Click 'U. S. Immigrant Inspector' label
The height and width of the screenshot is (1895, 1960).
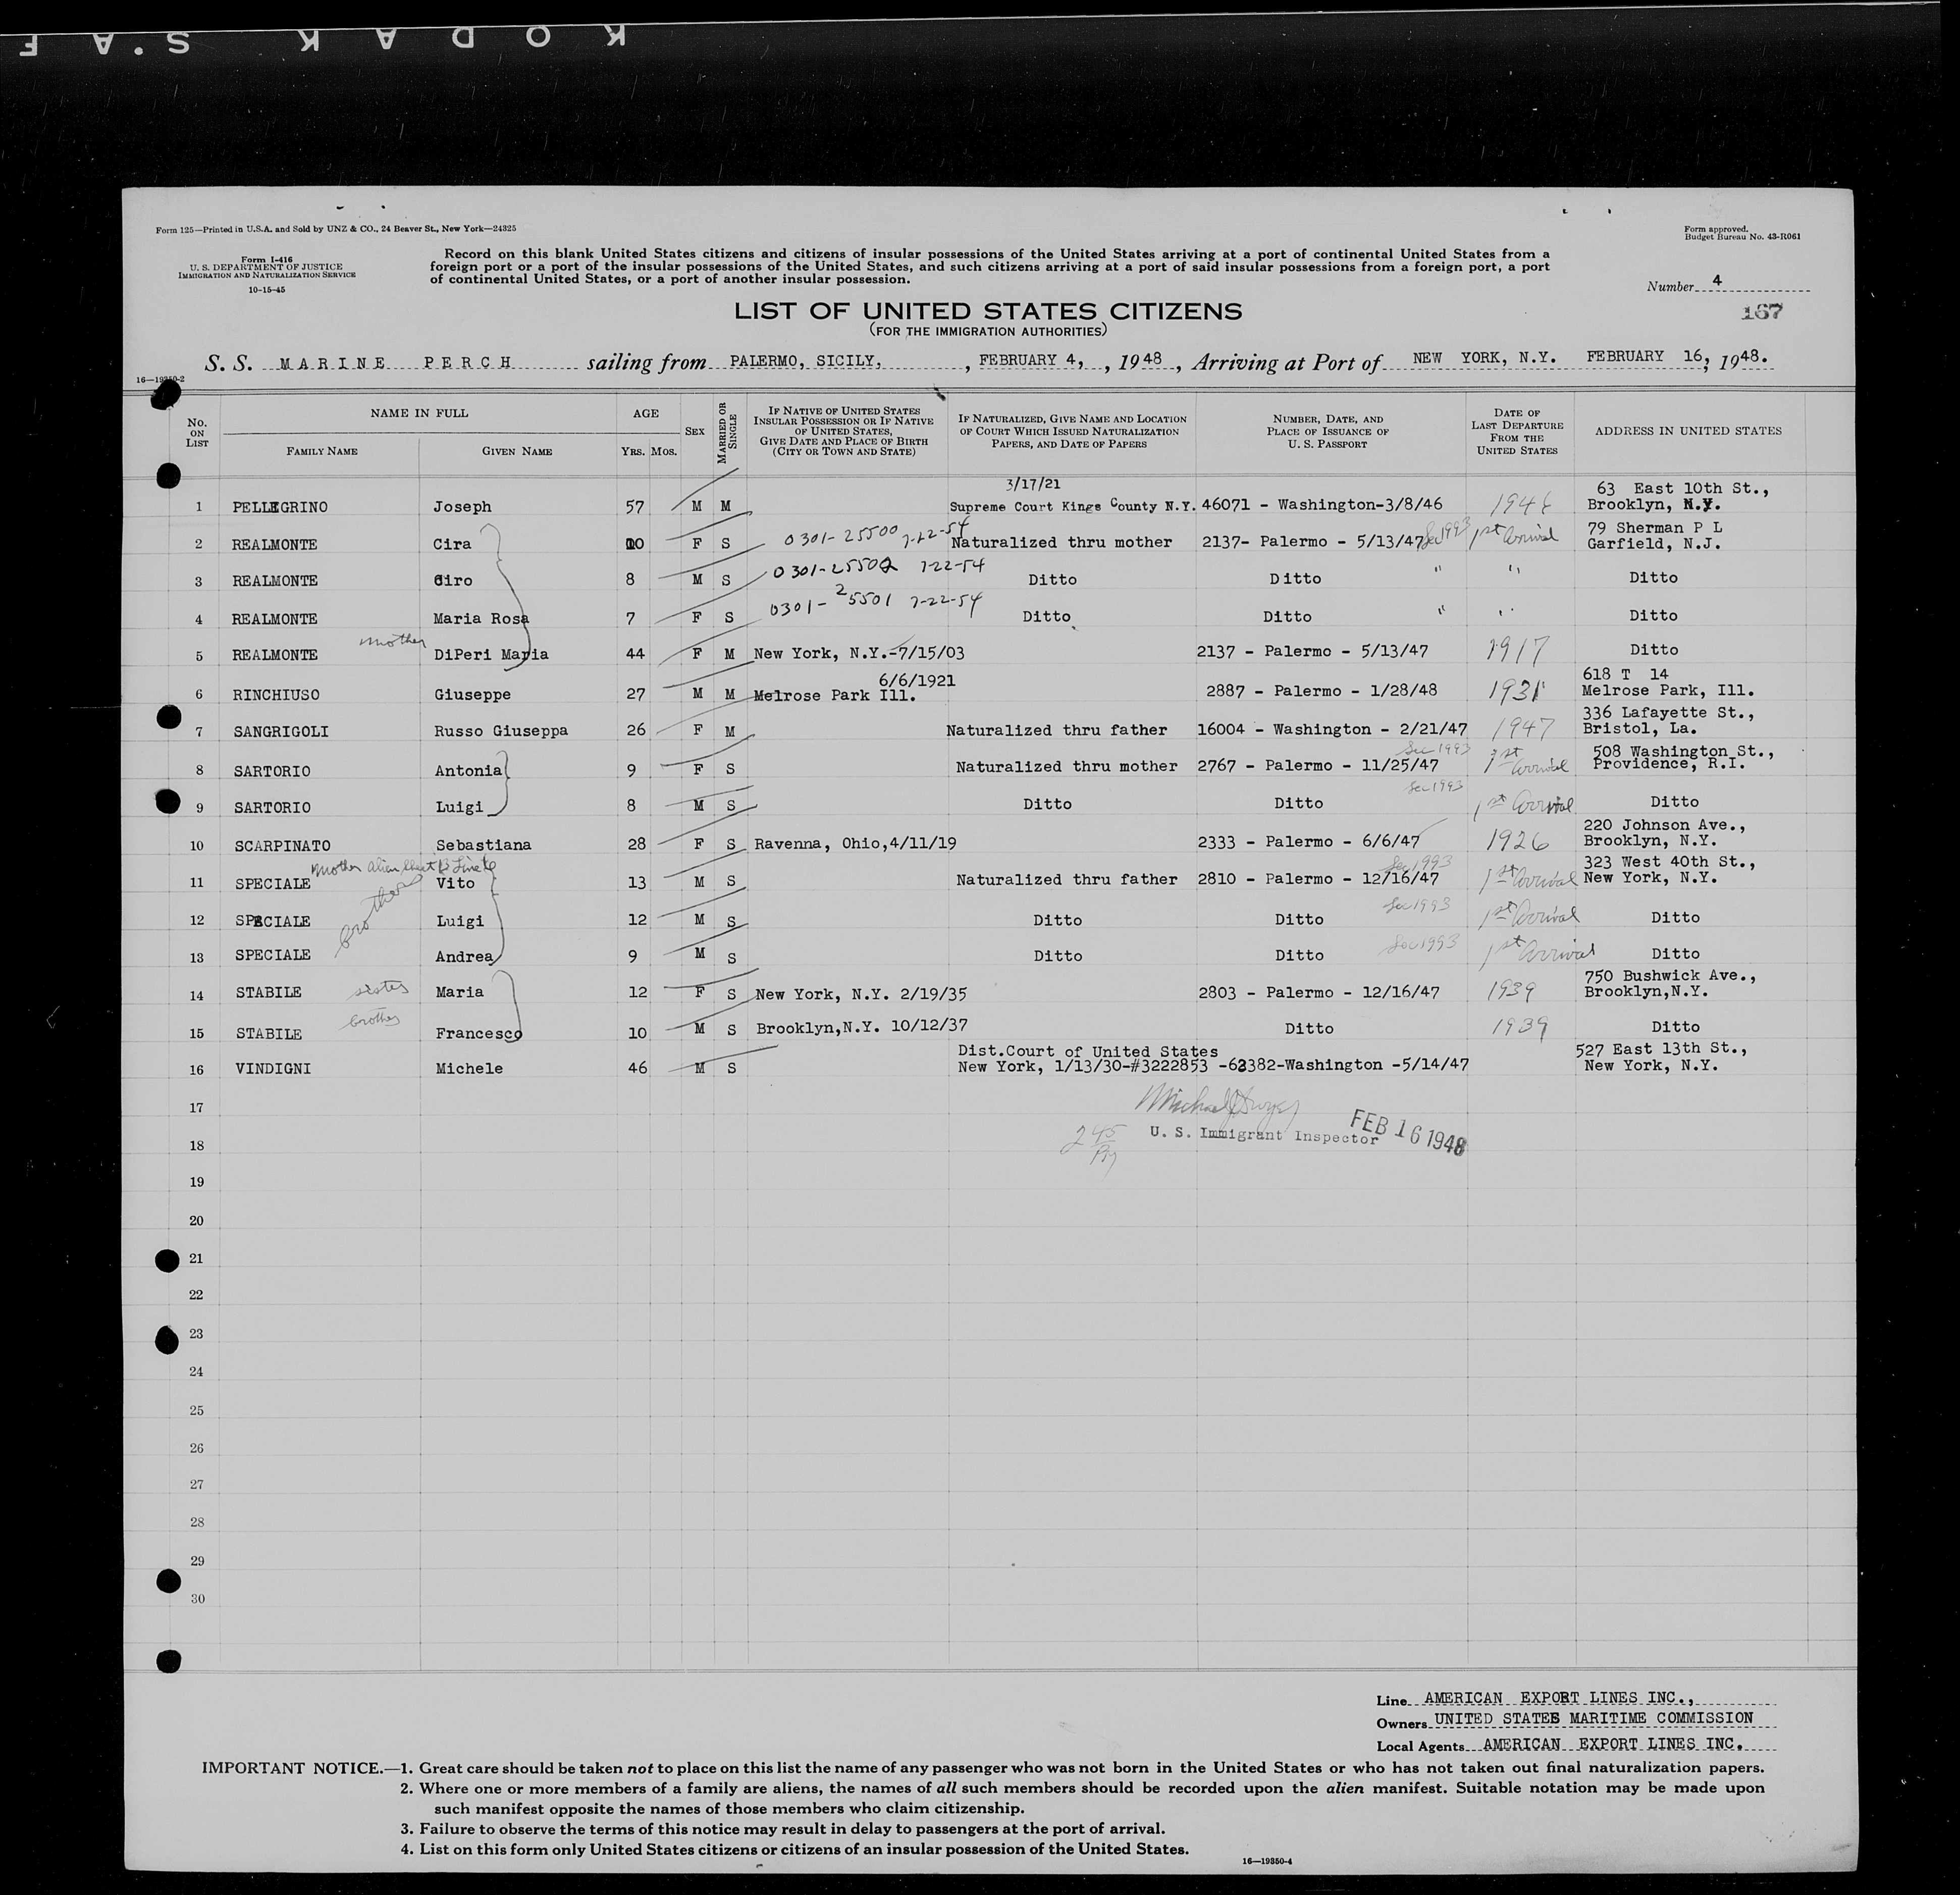[x=1264, y=1136]
